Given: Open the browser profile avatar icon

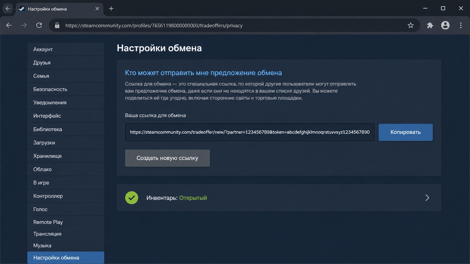Looking at the screenshot, I should click(x=445, y=26).
